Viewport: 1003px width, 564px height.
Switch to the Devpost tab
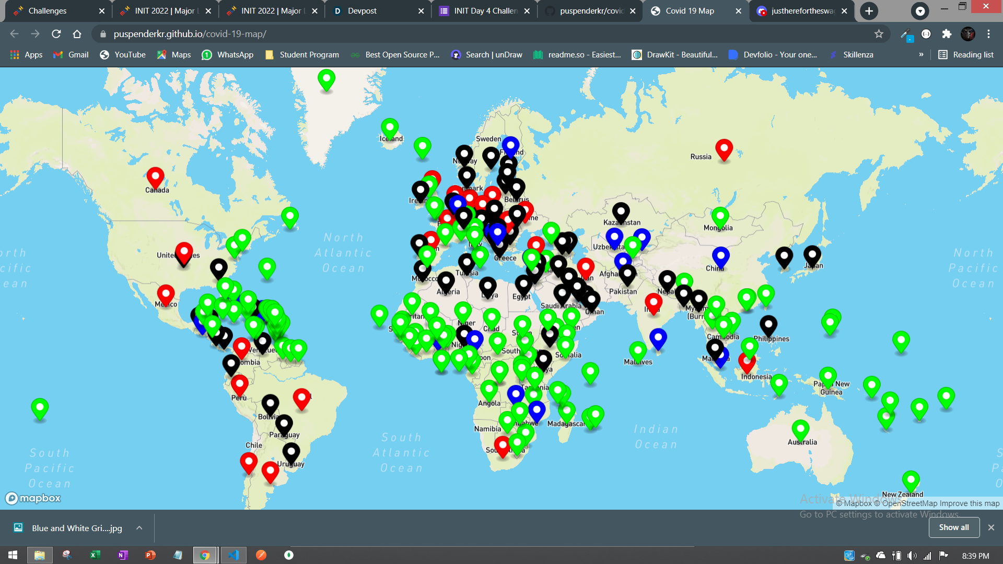[362, 10]
